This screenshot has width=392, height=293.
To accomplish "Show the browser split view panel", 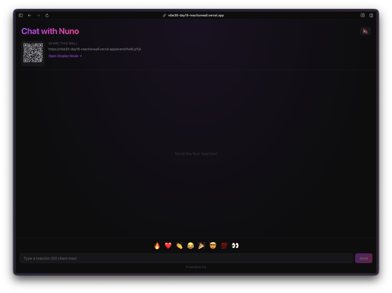I will point(371,15).
